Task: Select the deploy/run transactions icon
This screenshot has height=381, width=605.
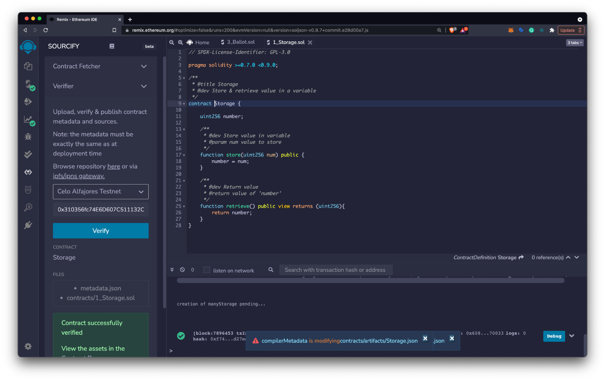Action: tap(28, 102)
